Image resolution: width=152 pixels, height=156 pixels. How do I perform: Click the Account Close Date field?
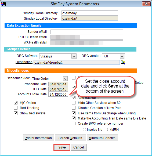(x=58, y=94)
